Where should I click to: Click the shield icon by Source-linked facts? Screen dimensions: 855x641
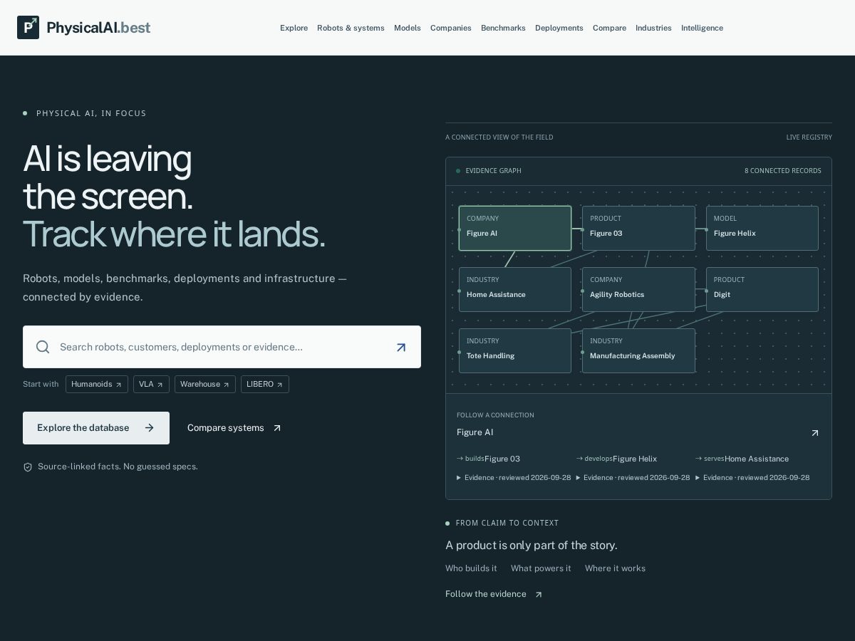(28, 467)
